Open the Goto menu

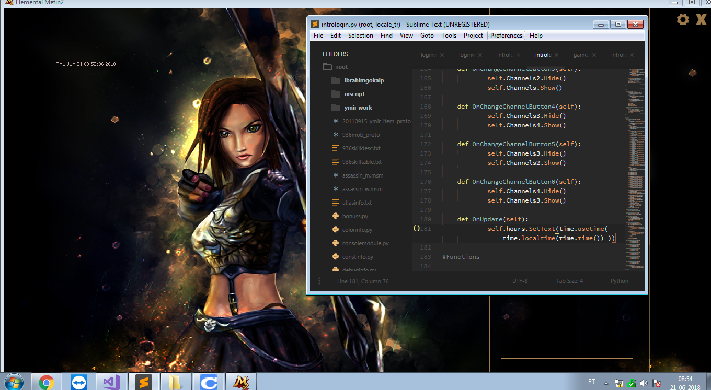point(427,36)
